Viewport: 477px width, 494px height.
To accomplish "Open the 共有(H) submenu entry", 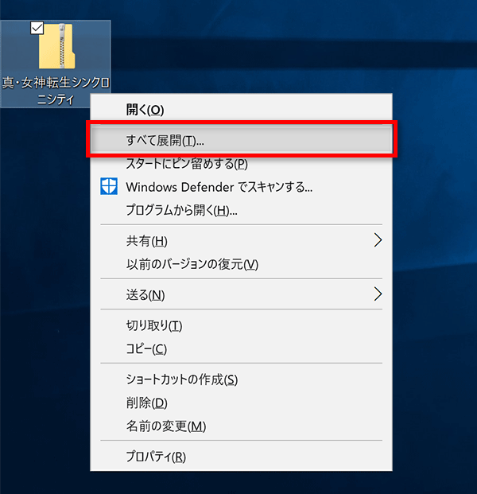I will (x=241, y=241).
